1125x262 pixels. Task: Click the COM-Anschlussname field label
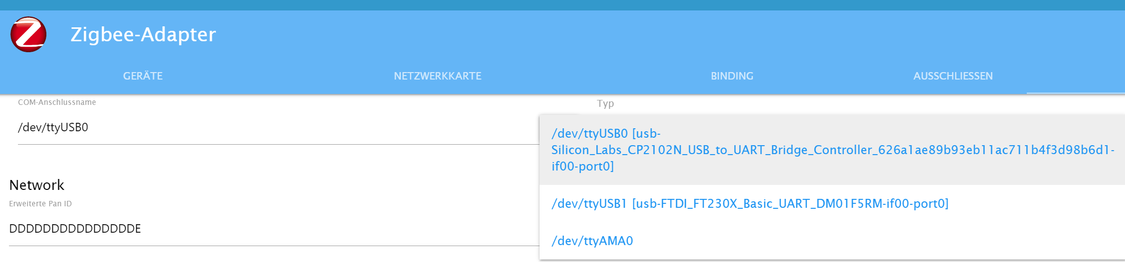57,102
